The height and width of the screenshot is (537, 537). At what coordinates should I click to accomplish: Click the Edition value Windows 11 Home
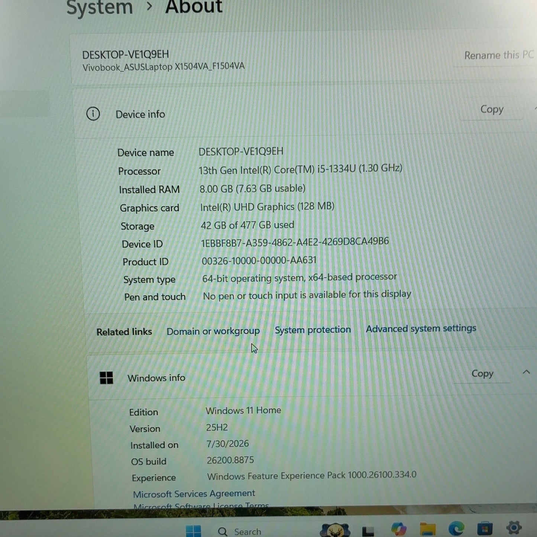tap(243, 410)
